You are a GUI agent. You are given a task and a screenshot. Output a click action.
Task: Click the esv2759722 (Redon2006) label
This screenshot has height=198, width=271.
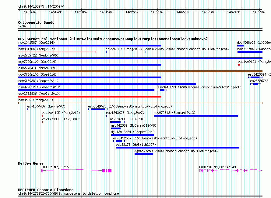[38, 55]
